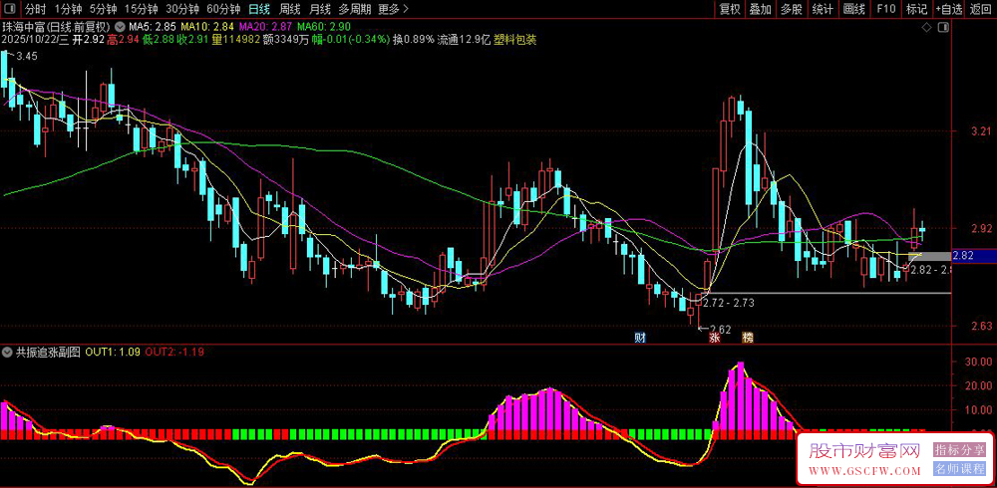Viewport: 997px width, 488px height.
Task: Click the 榜 event marker icon
Action: (x=747, y=339)
